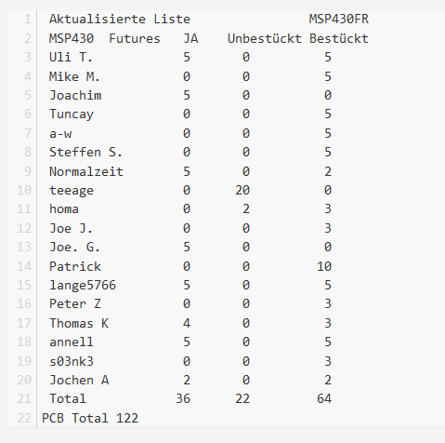Screen dimensions: 445x443
Task: Place cursor at "Steffen S." entry
Action: pos(85,153)
